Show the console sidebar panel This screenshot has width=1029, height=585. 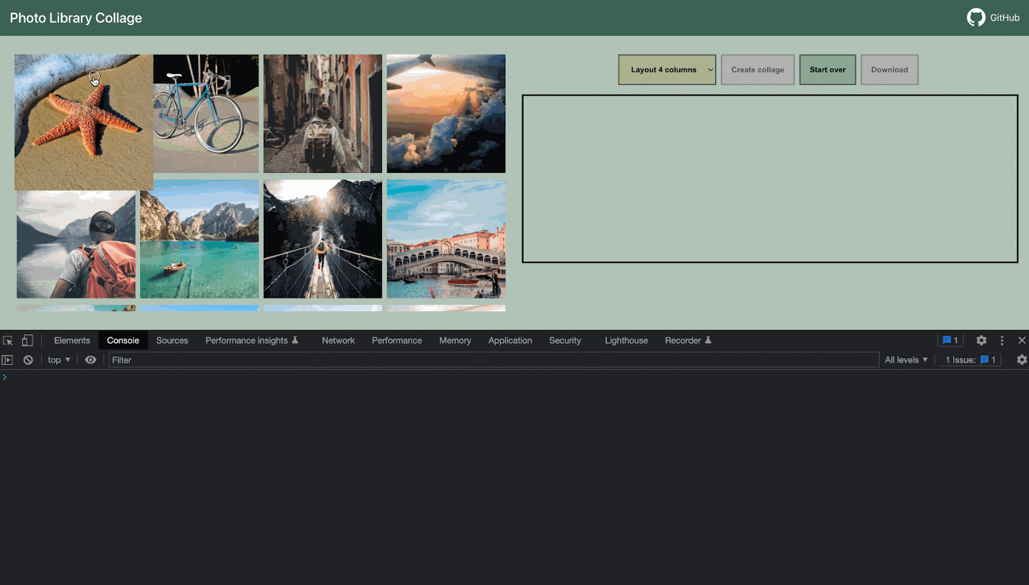[x=8, y=360]
